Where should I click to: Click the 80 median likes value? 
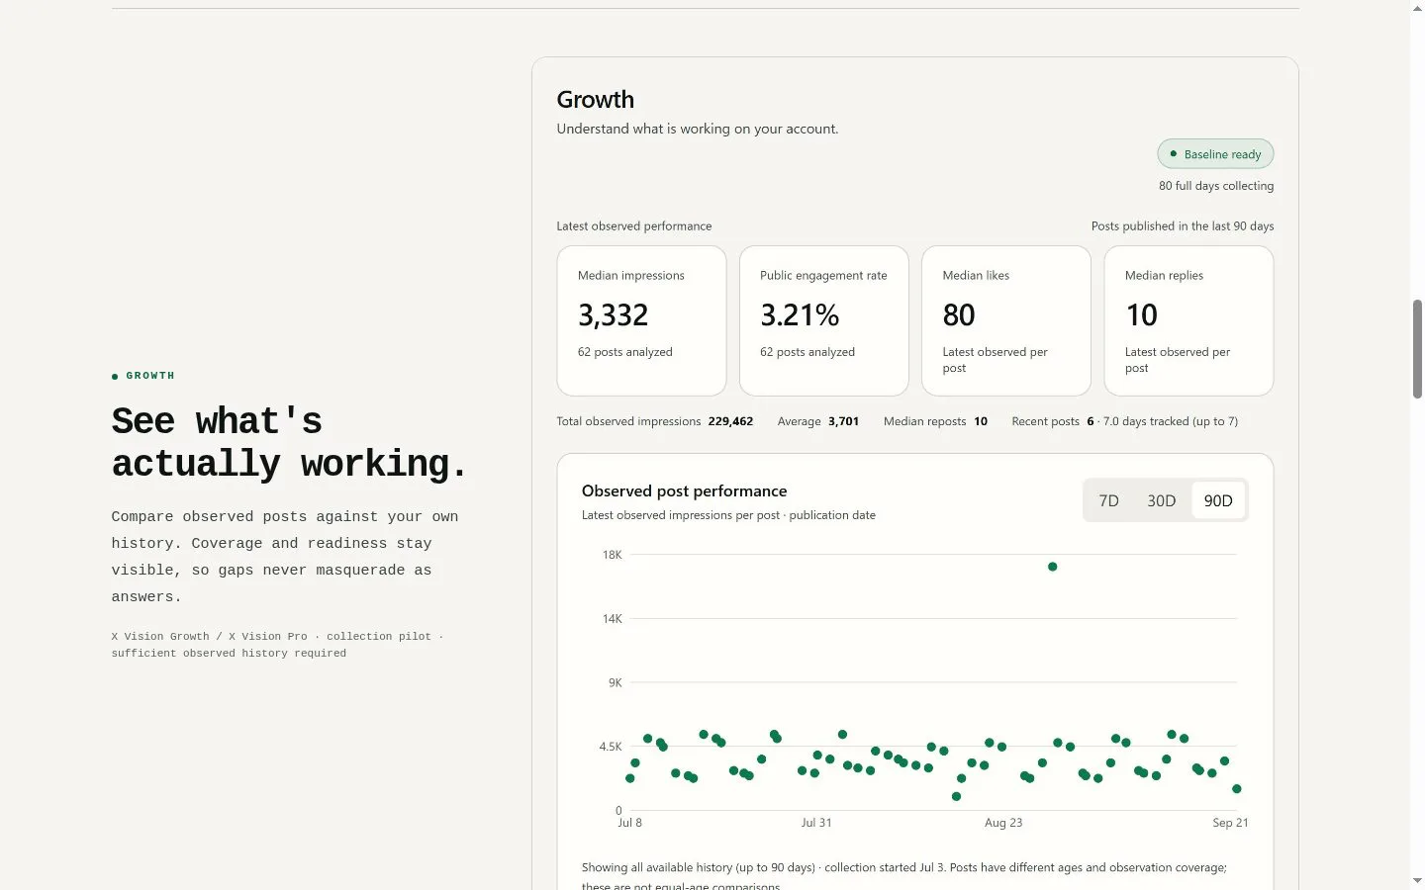click(959, 315)
